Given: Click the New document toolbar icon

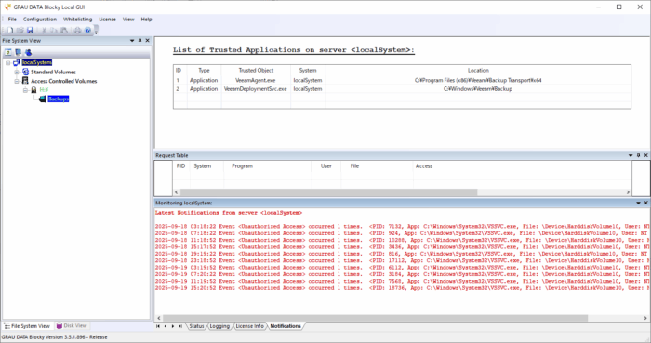Looking at the screenshot, I should tap(10, 31).
